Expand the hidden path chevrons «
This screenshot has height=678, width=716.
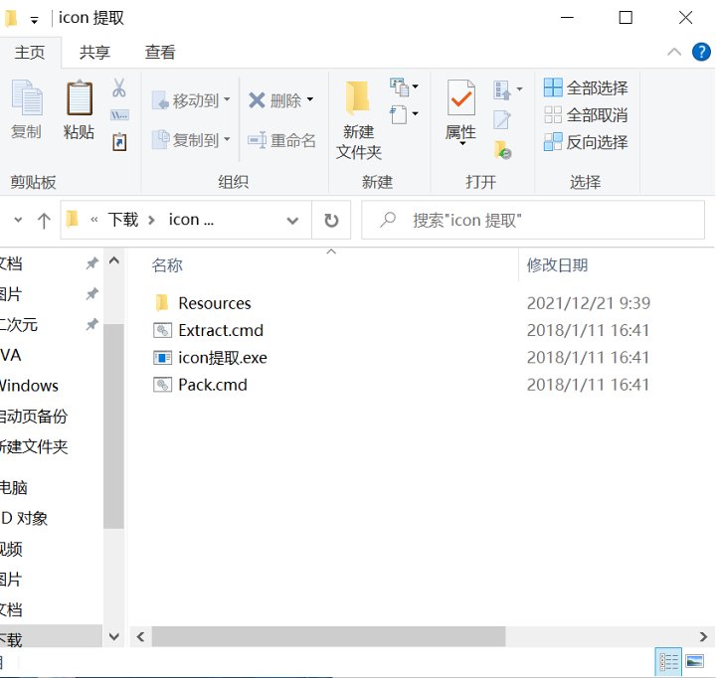94,220
